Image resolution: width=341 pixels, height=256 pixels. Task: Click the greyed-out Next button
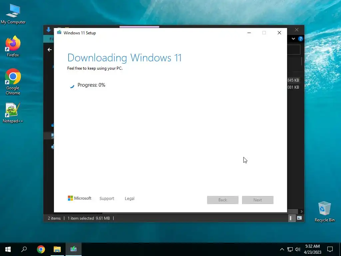point(258,200)
